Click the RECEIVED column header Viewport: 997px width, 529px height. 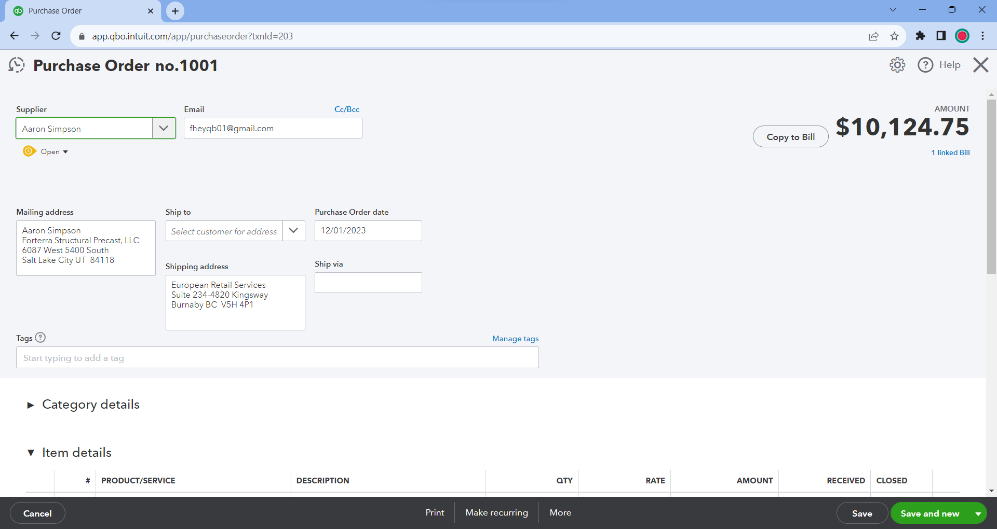click(846, 480)
